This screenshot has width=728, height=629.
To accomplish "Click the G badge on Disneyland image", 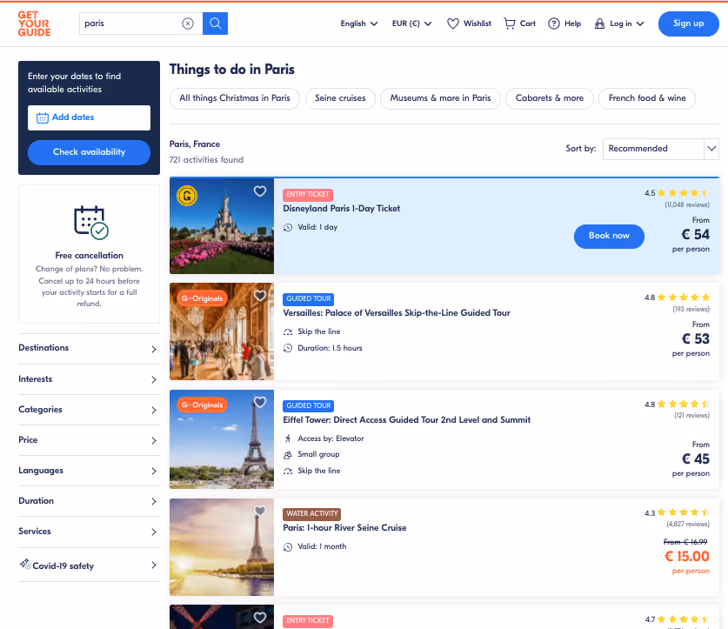I will click(187, 196).
